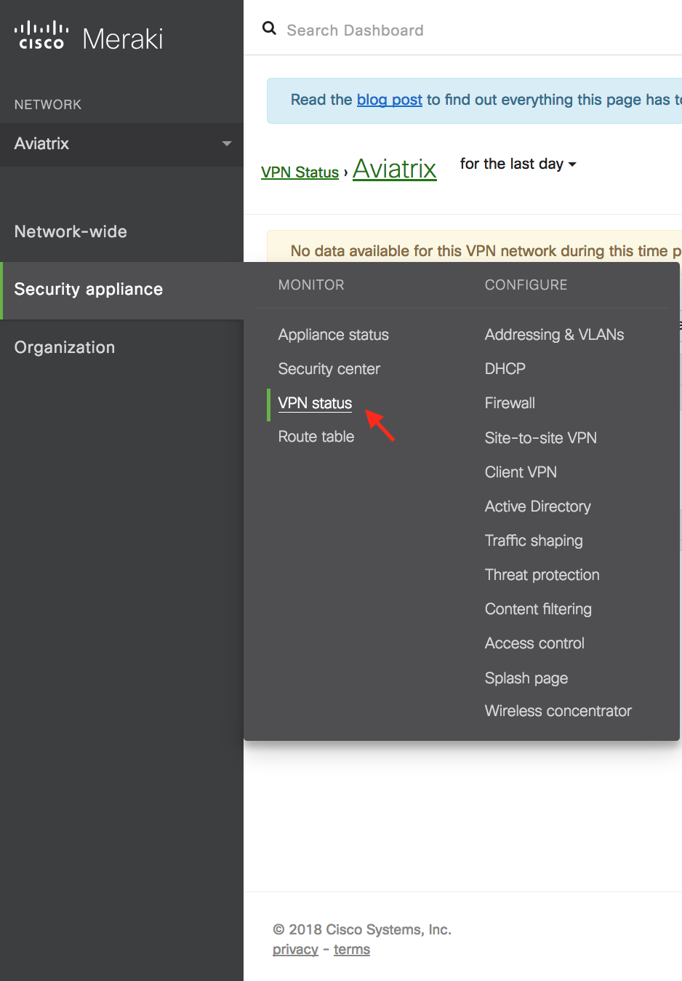Click the search magnifier icon

269,28
